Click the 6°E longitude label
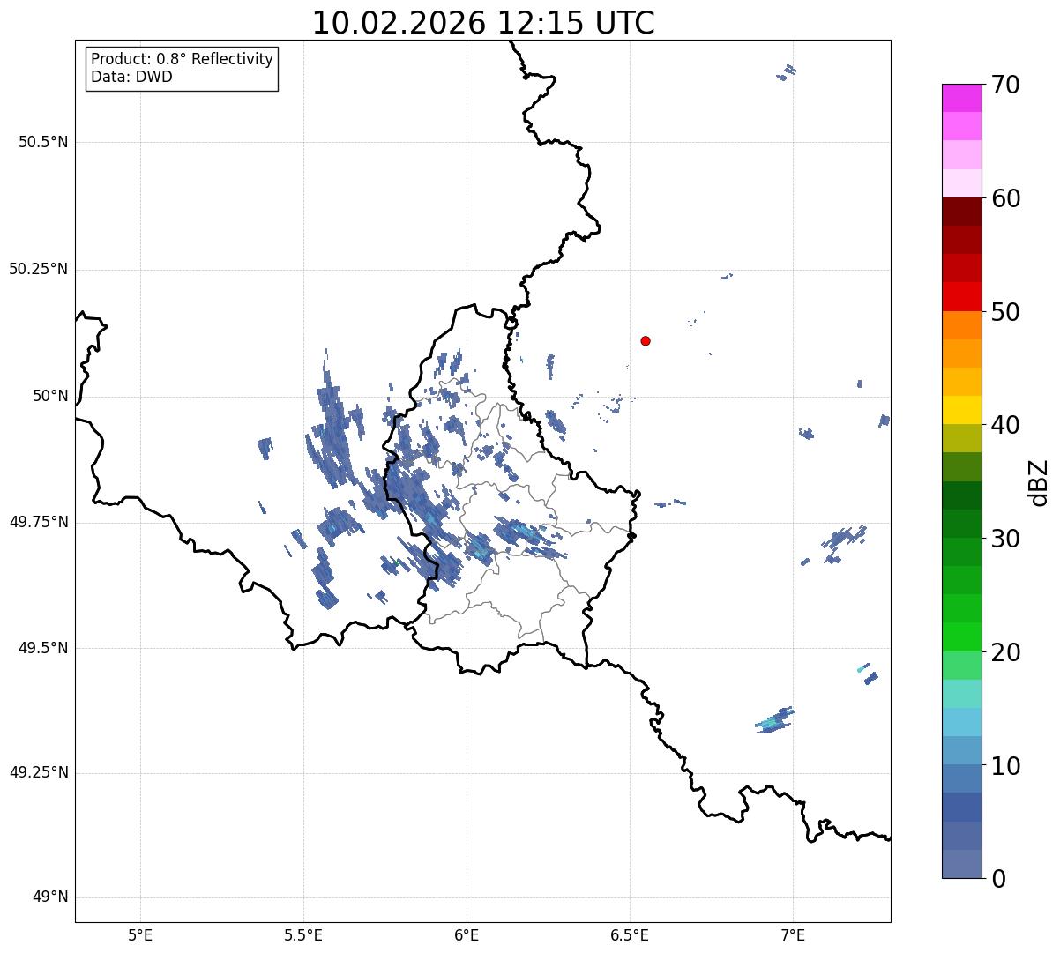1060x953 pixels. [467, 935]
